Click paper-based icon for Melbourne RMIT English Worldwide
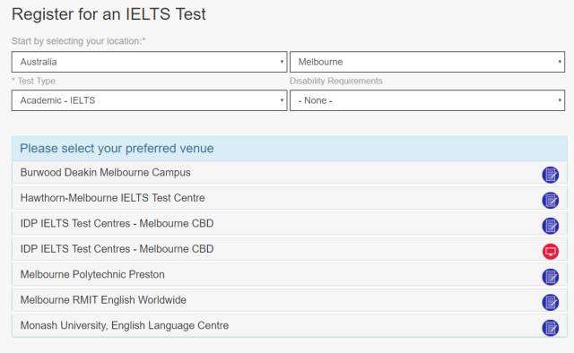 pyautogui.click(x=550, y=303)
